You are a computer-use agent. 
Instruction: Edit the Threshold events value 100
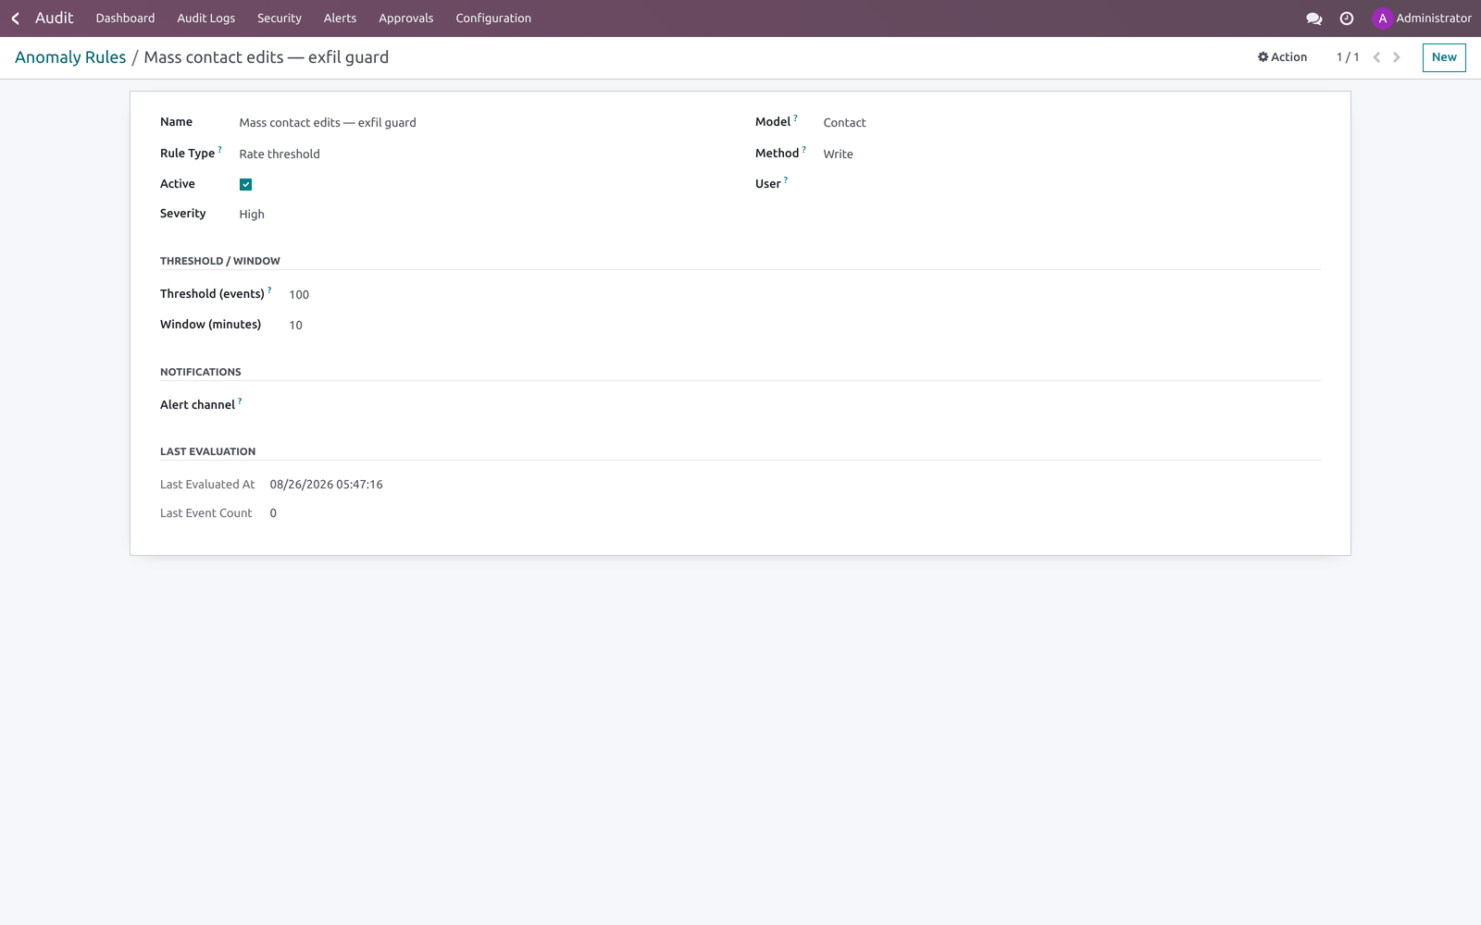pyautogui.click(x=299, y=294)
